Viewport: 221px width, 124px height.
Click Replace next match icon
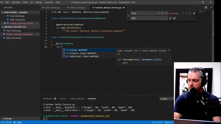coord(170,18)
